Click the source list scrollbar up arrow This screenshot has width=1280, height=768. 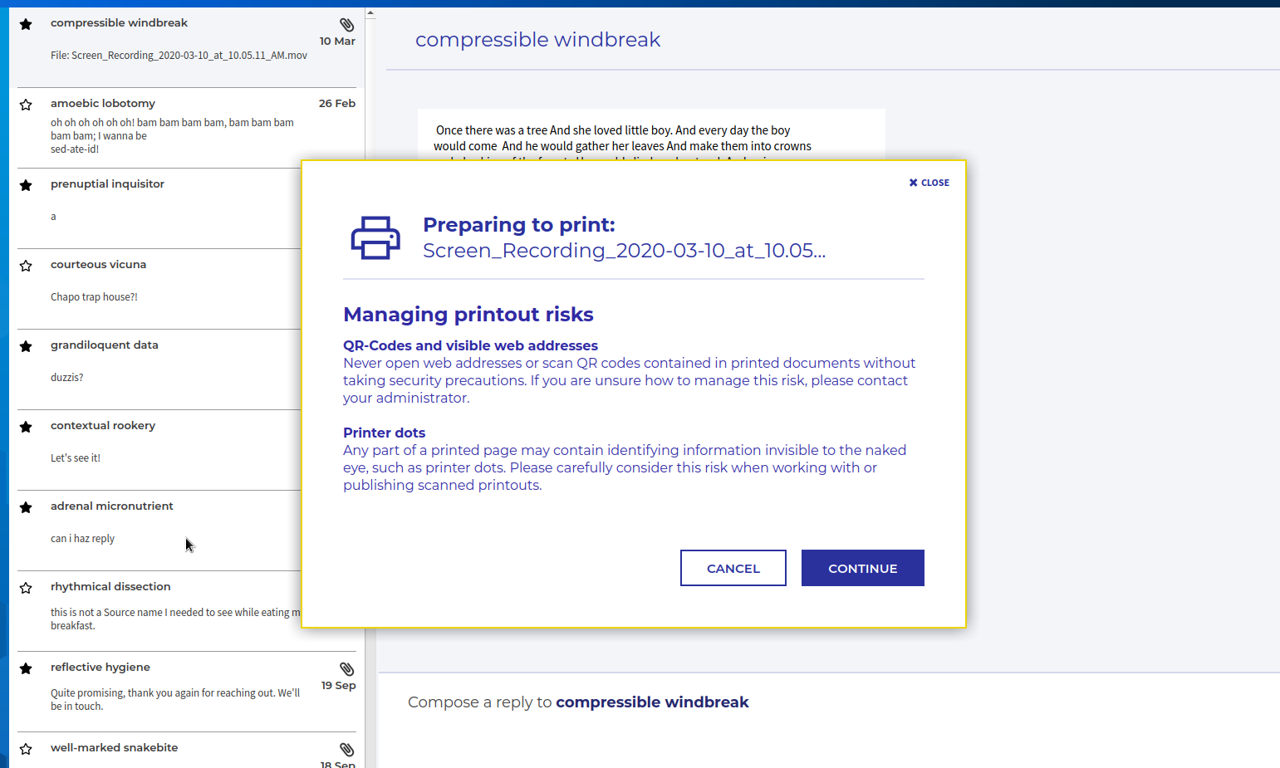click(x=370, y=12)
